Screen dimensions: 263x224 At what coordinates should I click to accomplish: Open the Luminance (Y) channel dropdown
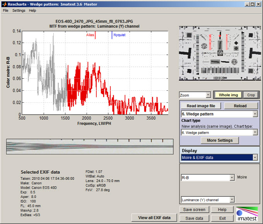click(x=208, y=200)
